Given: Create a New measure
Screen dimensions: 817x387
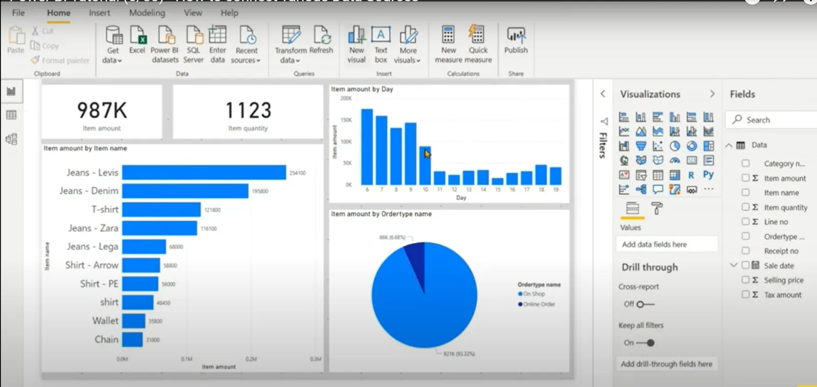Looking at the screenshot, I should tap(448, 45).
